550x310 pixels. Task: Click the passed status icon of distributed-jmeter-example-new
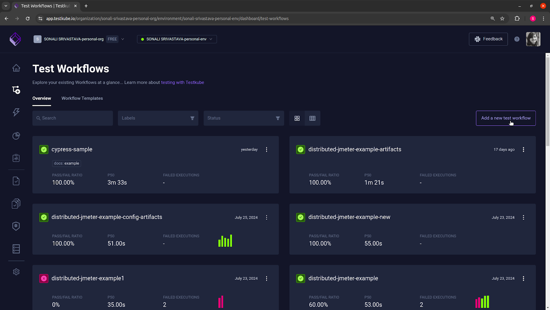(x=300, y=217)
